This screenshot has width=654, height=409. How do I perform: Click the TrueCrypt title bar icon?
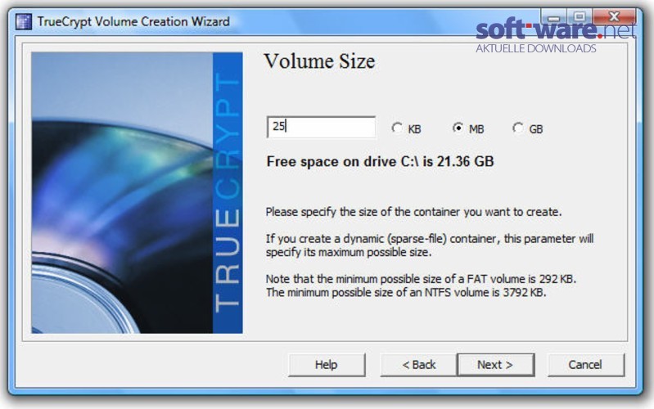24,22
